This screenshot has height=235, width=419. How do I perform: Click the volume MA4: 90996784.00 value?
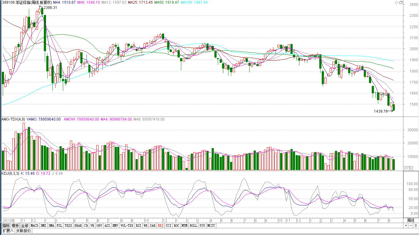(x=116, y=119)
